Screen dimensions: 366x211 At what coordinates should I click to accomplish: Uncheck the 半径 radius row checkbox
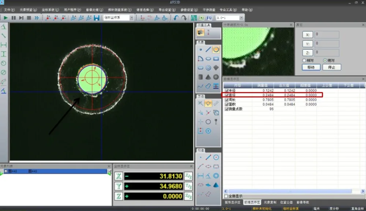(227, 90)
